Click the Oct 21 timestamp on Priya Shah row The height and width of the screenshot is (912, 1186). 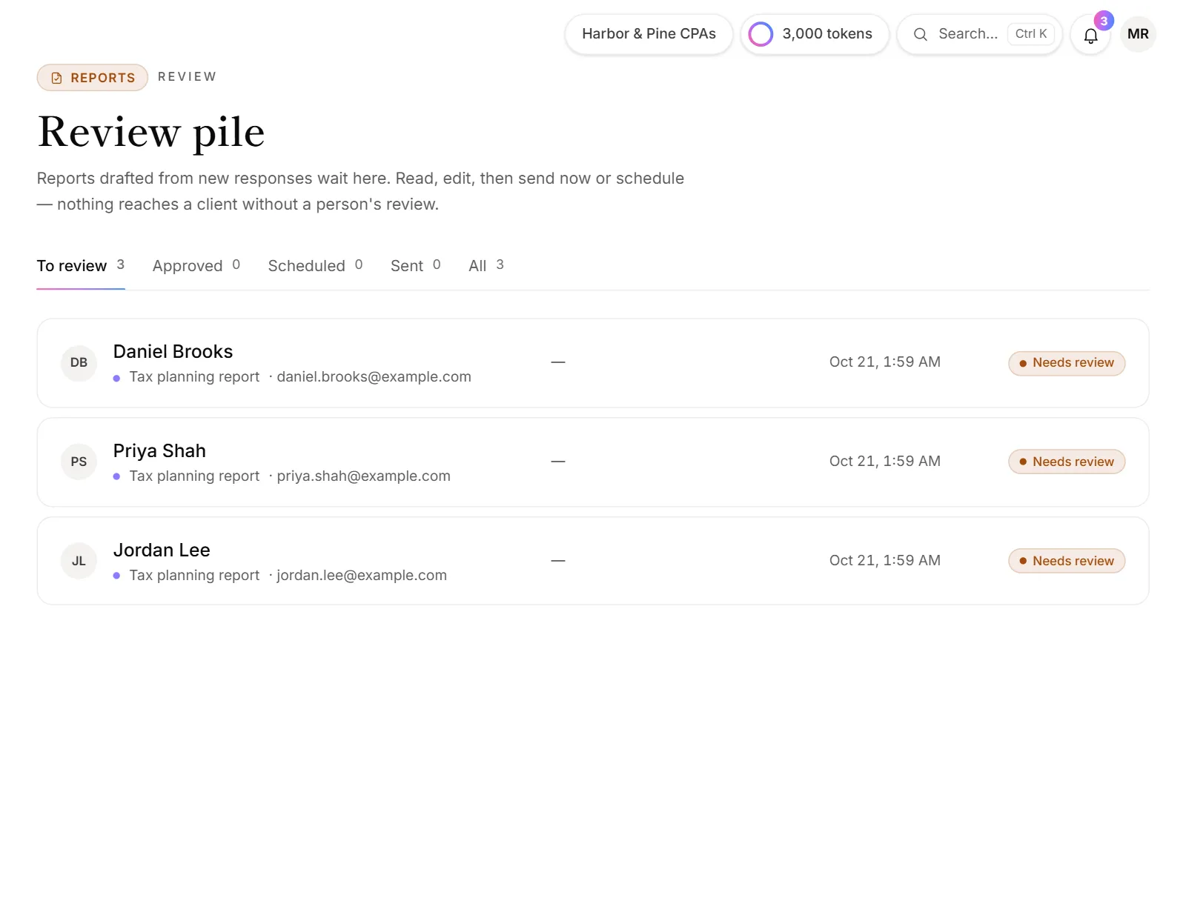pos(884,462)
